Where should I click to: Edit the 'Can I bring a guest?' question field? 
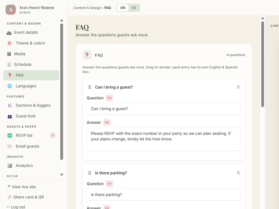164,109
